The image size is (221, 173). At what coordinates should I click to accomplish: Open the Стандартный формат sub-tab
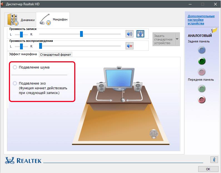click(55, 55)
